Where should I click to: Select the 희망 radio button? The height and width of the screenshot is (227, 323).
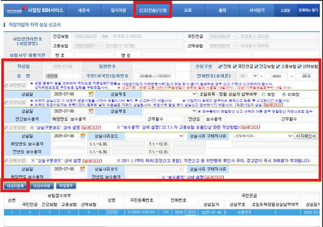point(263,95)
